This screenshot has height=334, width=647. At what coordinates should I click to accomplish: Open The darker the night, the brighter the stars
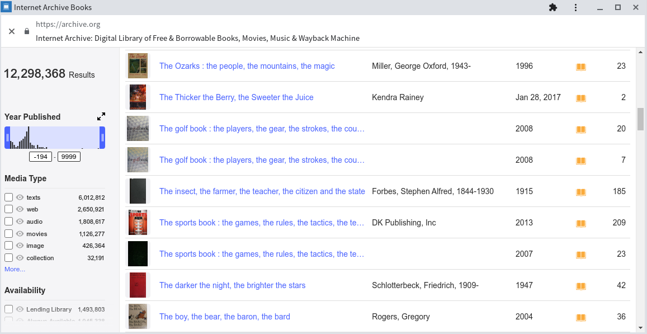coord(232,285)
